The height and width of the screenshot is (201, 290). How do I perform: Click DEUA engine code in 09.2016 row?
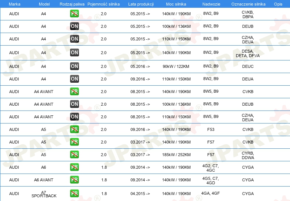[248, 79]
